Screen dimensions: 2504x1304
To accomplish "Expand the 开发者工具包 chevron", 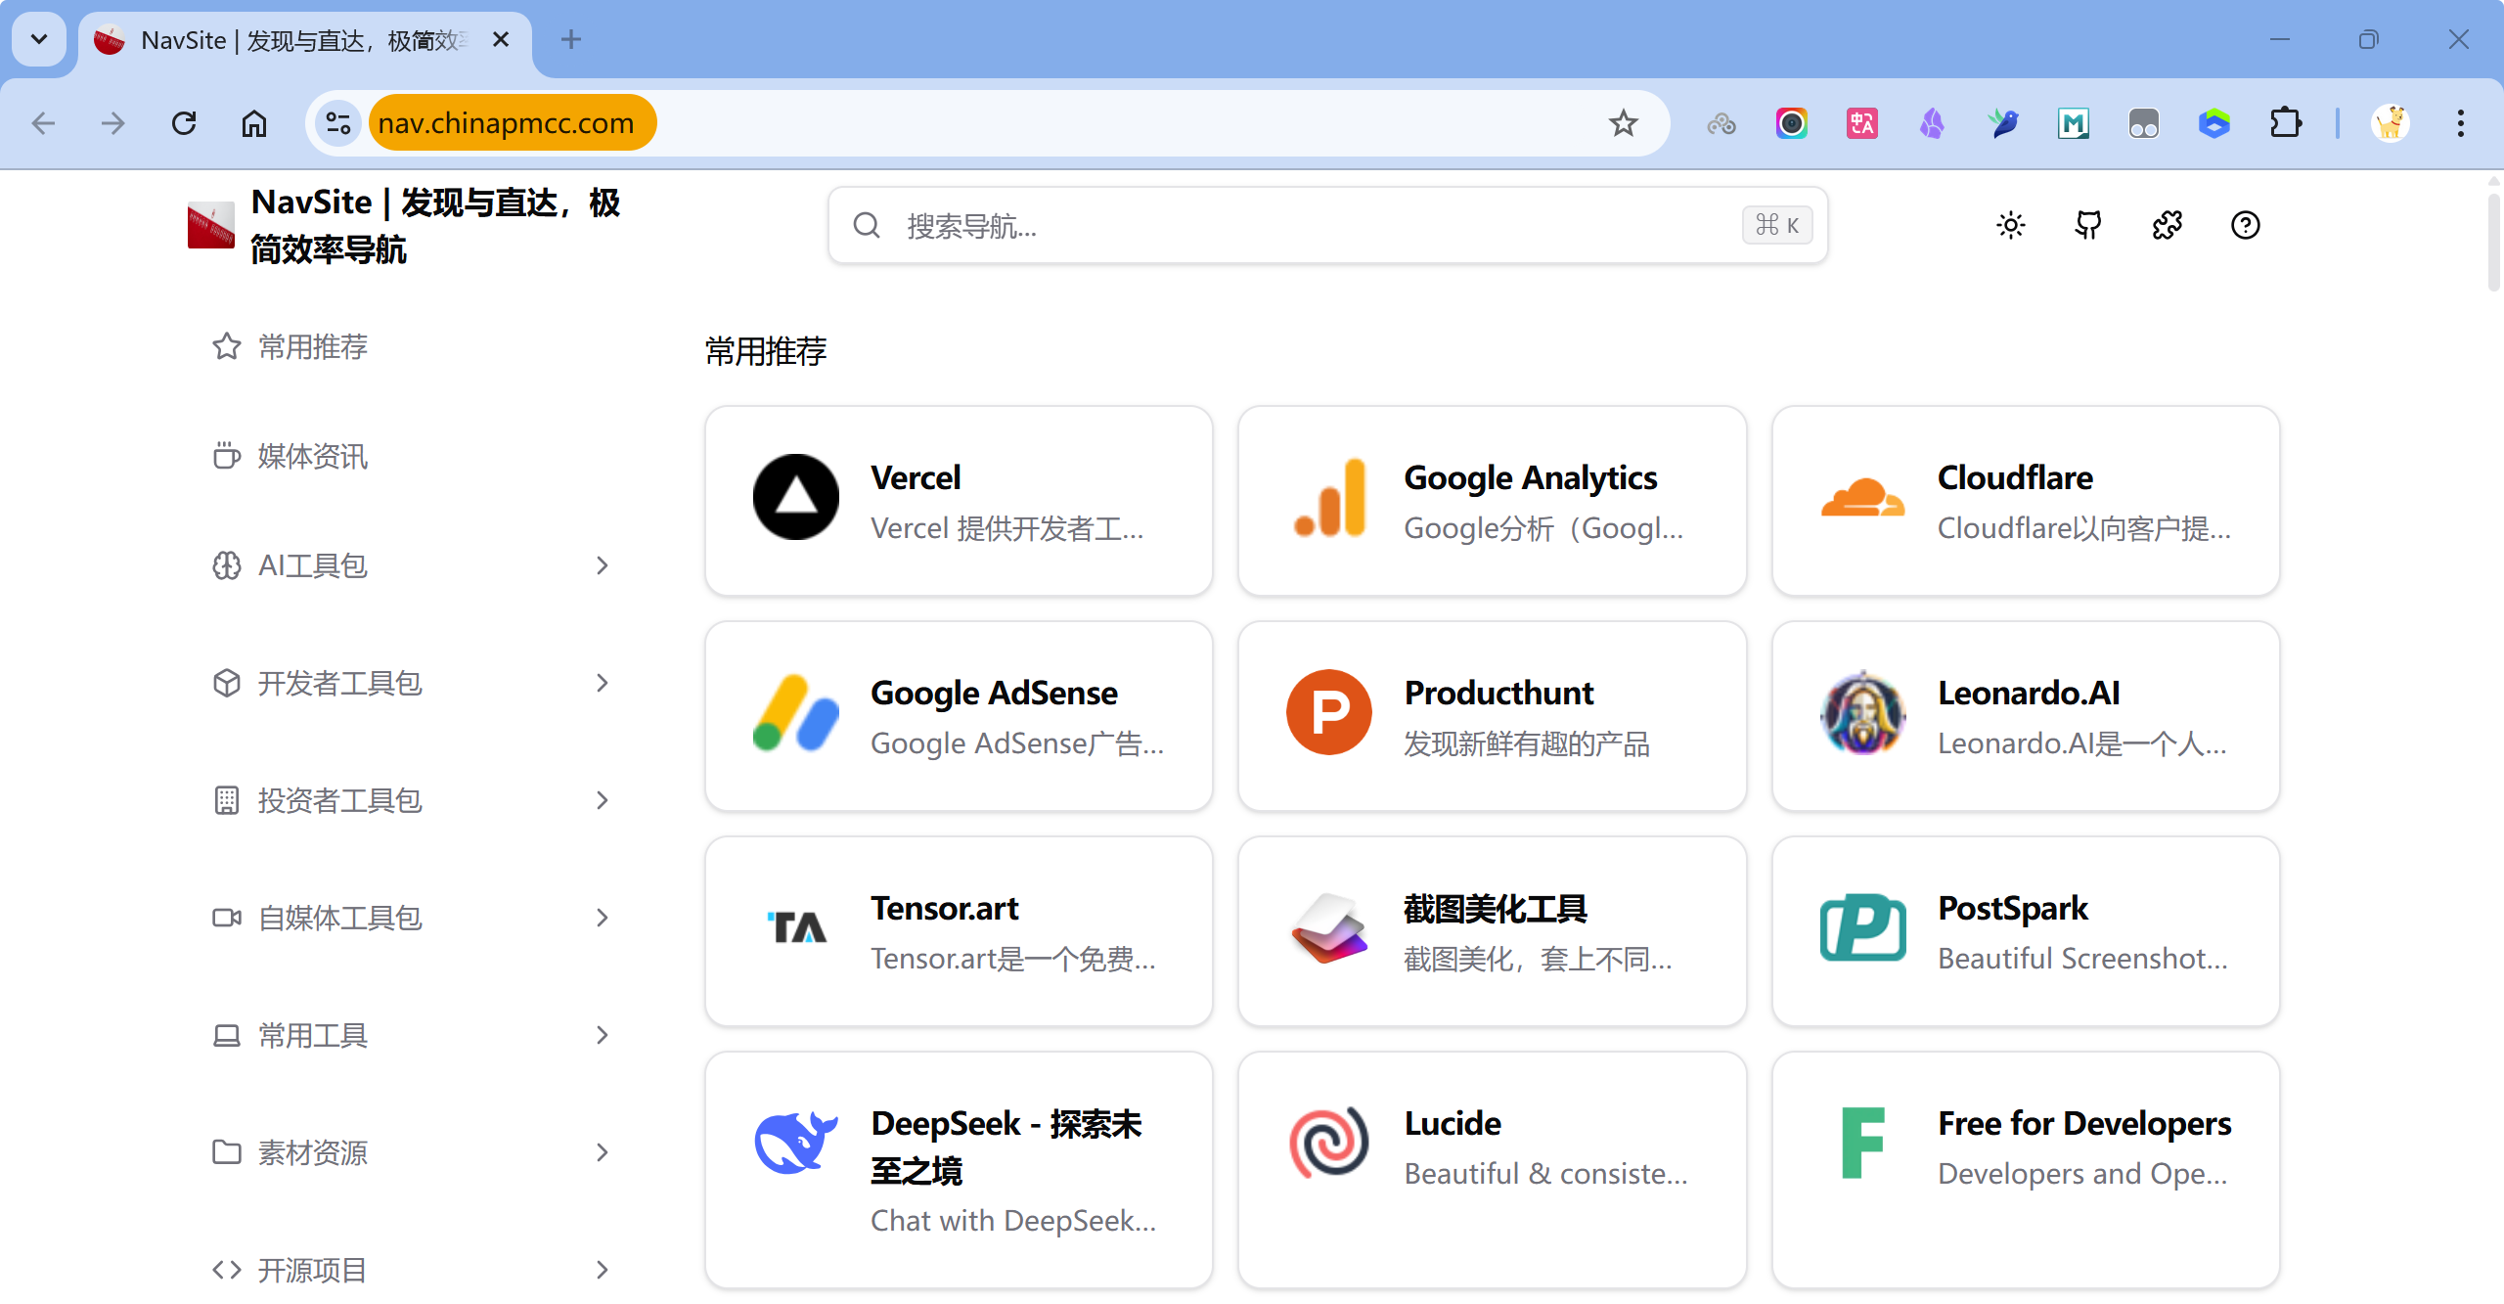I will [603, 683].
